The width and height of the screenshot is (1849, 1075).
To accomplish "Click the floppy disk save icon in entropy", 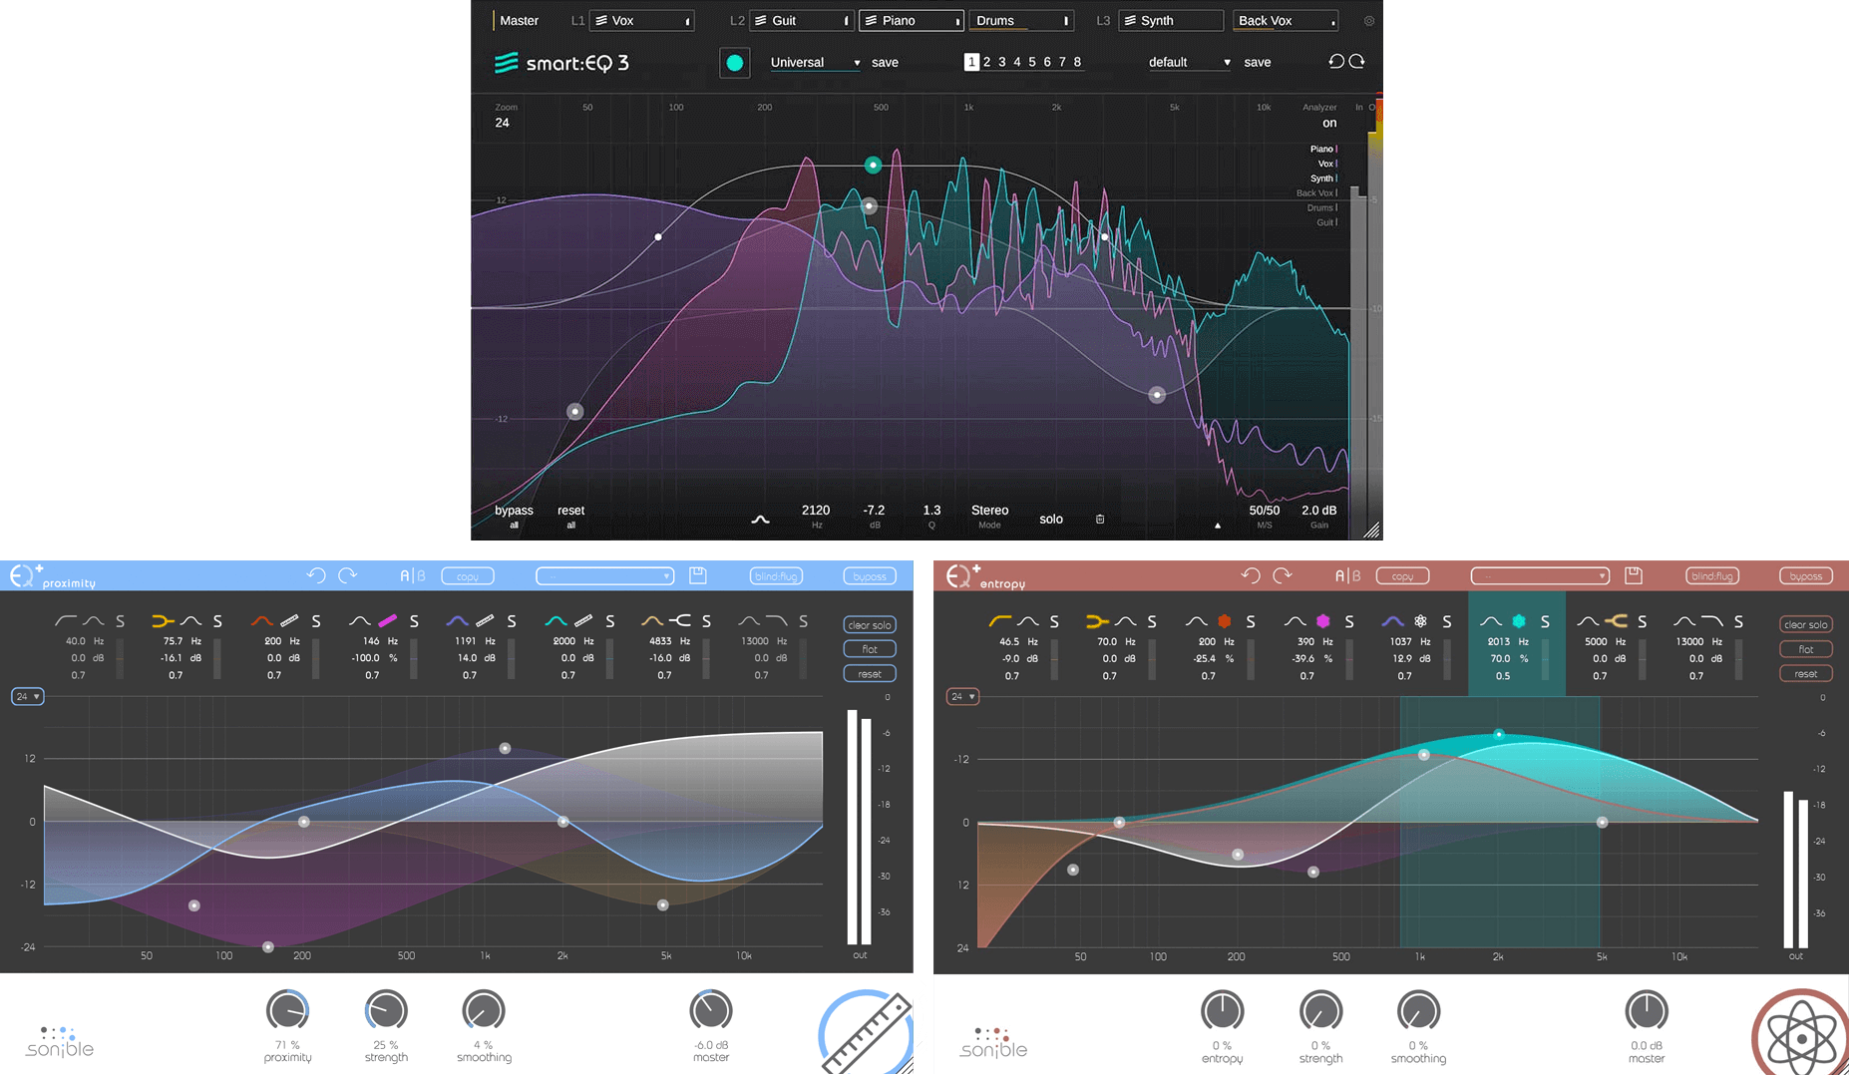I will point(1633,575).
